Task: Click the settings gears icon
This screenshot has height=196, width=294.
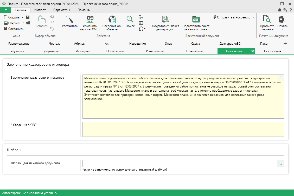Action: 285,10
